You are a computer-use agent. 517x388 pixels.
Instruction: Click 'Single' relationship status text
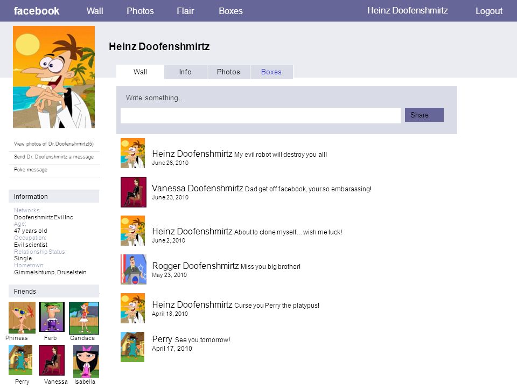click(x=23, y=258)
